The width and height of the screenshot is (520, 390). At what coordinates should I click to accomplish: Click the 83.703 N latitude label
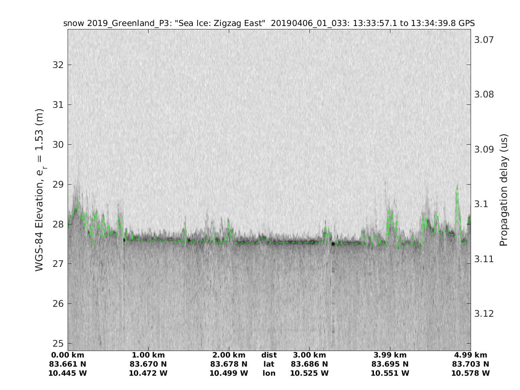tap(471, 364)
